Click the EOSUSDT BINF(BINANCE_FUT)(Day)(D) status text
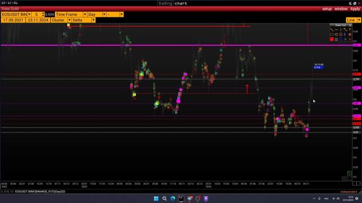Viewport: 362px width, 203px height. pyautogui.click(x=40, y=192)
